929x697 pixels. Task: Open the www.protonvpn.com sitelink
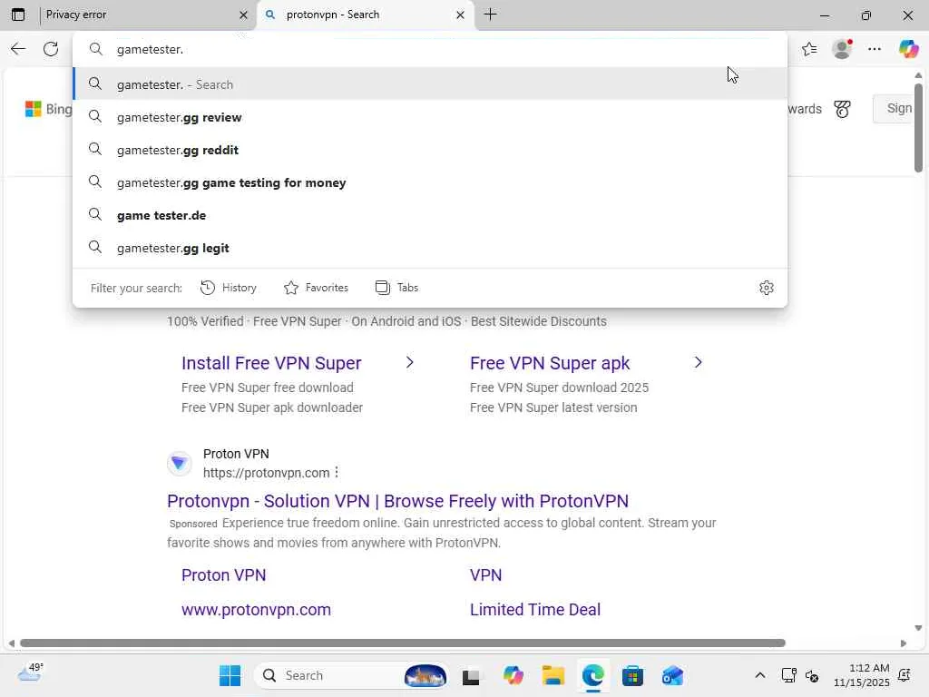(x=256, y=609)
